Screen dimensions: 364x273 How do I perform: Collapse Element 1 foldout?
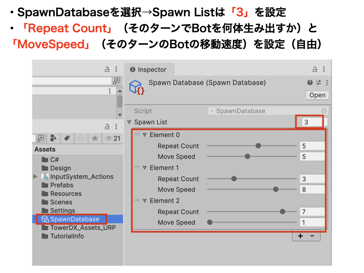pos(145,168)
